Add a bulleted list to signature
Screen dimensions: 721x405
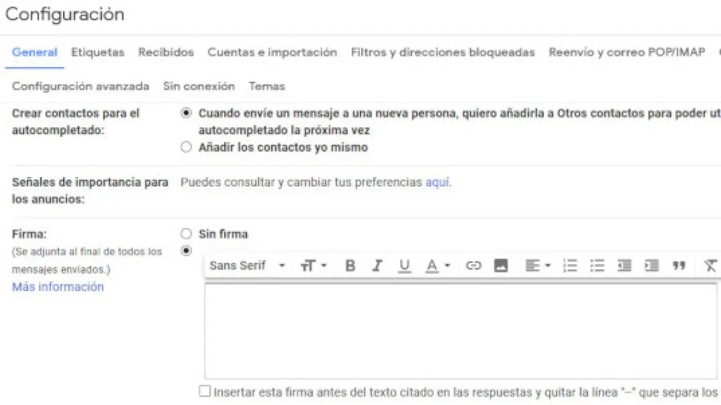pyautogui.click(x=597, y=266)
